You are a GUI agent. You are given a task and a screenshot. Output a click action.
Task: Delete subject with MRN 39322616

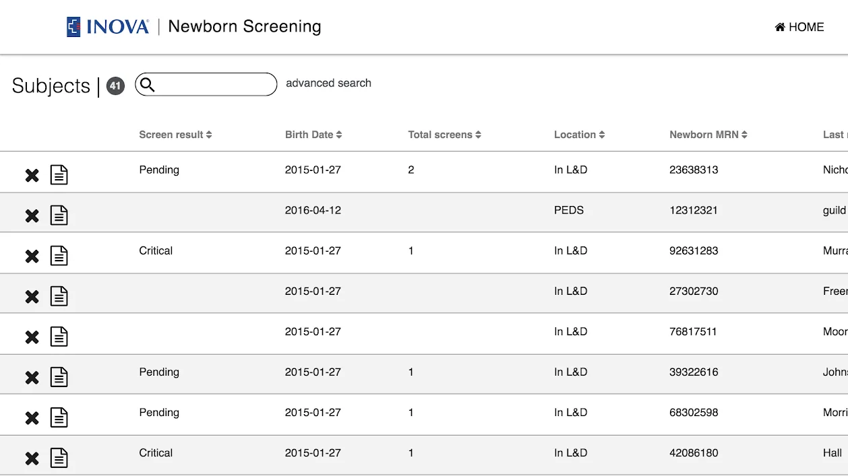[x=32, y=378]
